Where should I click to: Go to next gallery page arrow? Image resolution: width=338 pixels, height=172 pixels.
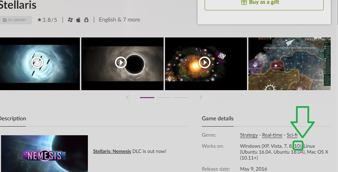click(201, 97)
